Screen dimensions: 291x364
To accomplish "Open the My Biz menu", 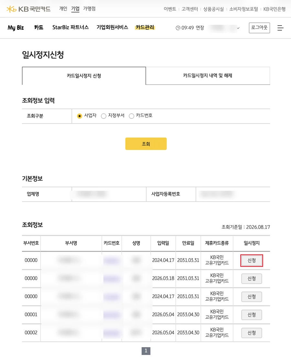I will 16,28.
